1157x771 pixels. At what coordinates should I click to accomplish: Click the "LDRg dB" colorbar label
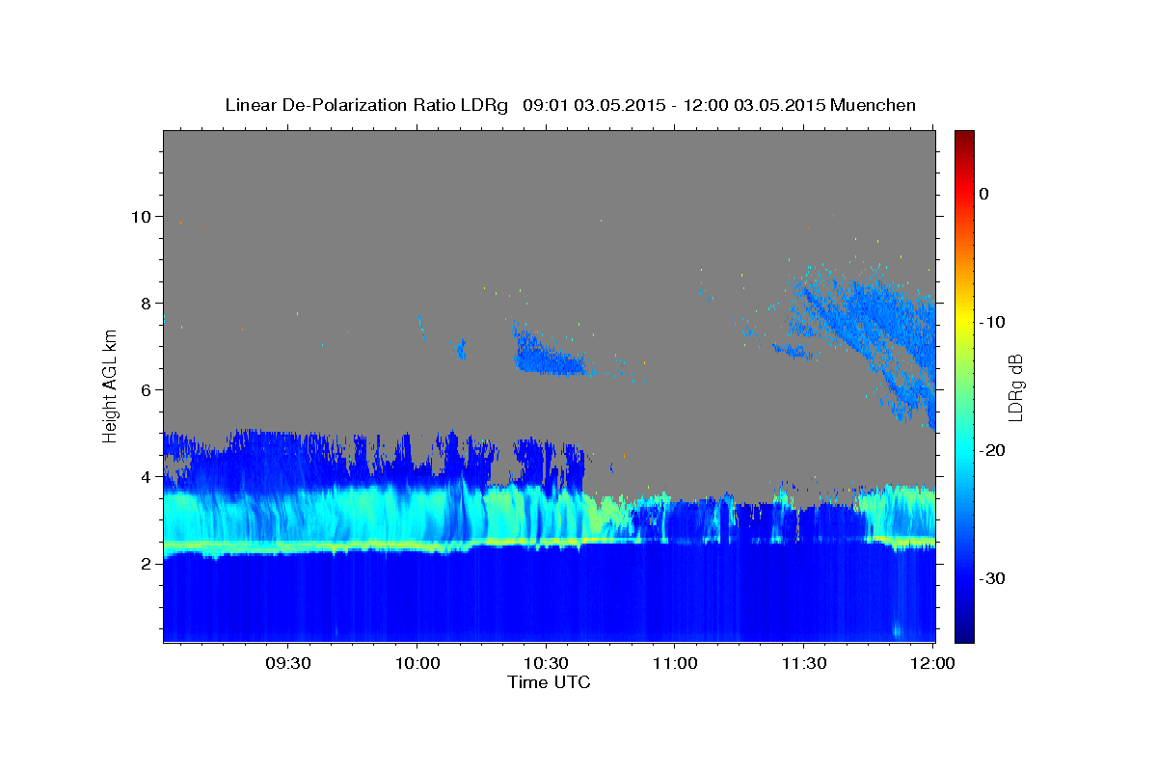coord(1015,386)
